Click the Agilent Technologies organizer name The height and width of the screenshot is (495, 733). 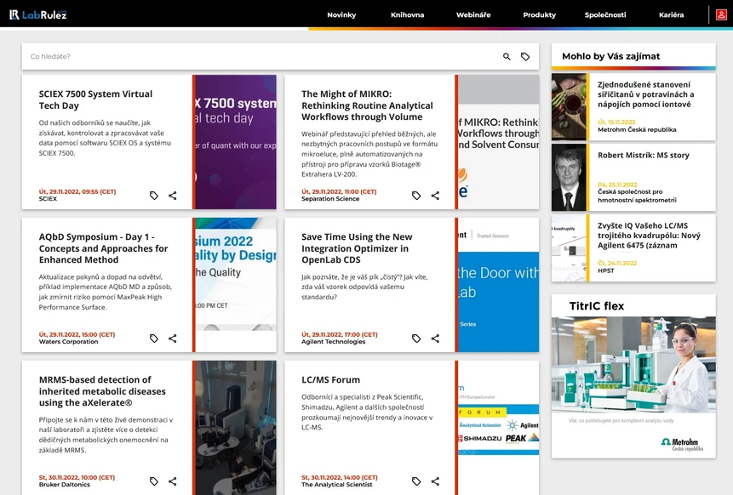[x=334, y=341]
